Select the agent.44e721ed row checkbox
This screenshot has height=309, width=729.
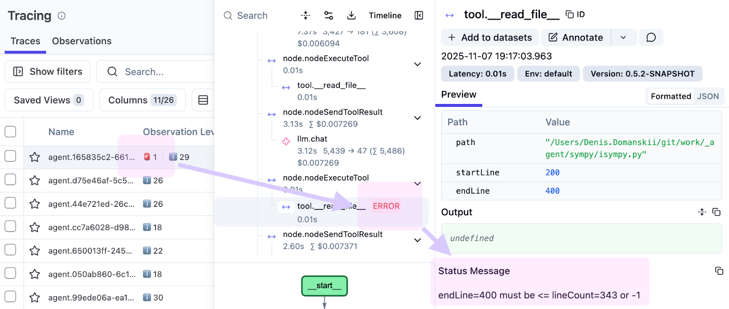point(10,204)
